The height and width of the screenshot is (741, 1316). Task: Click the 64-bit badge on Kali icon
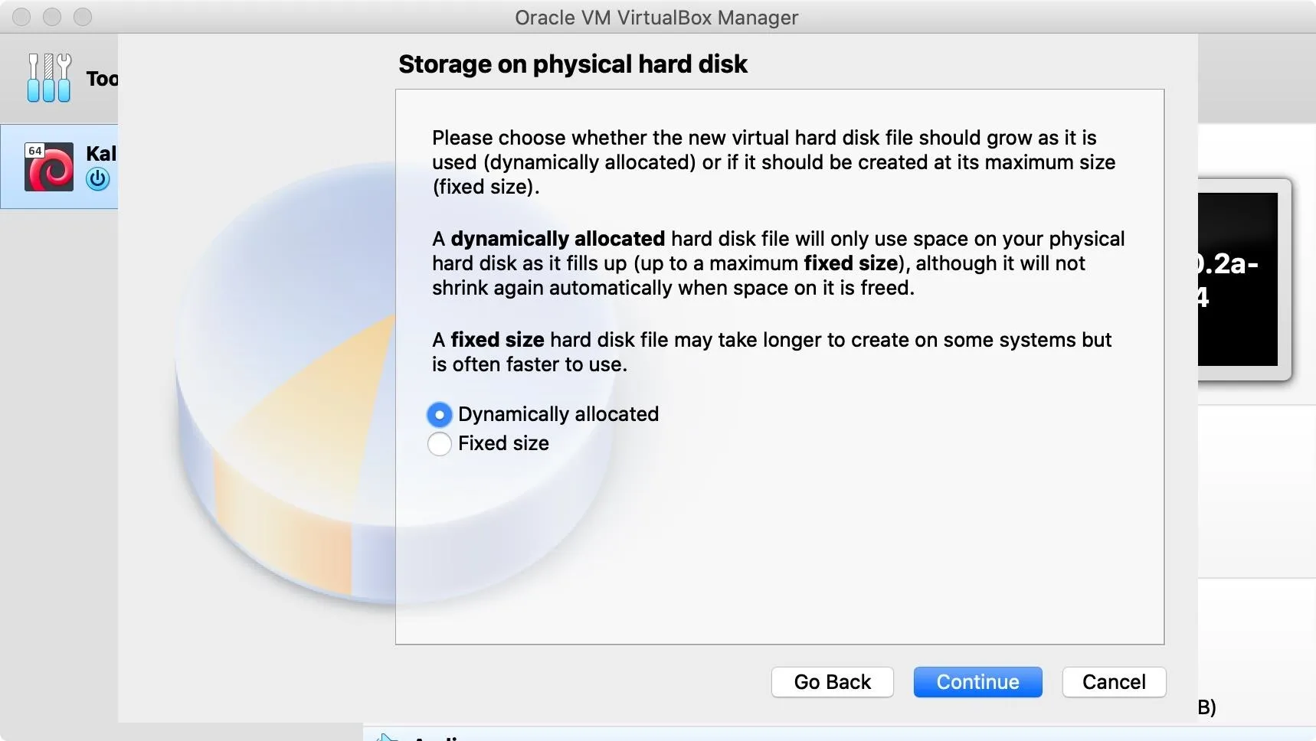(34, 151)
